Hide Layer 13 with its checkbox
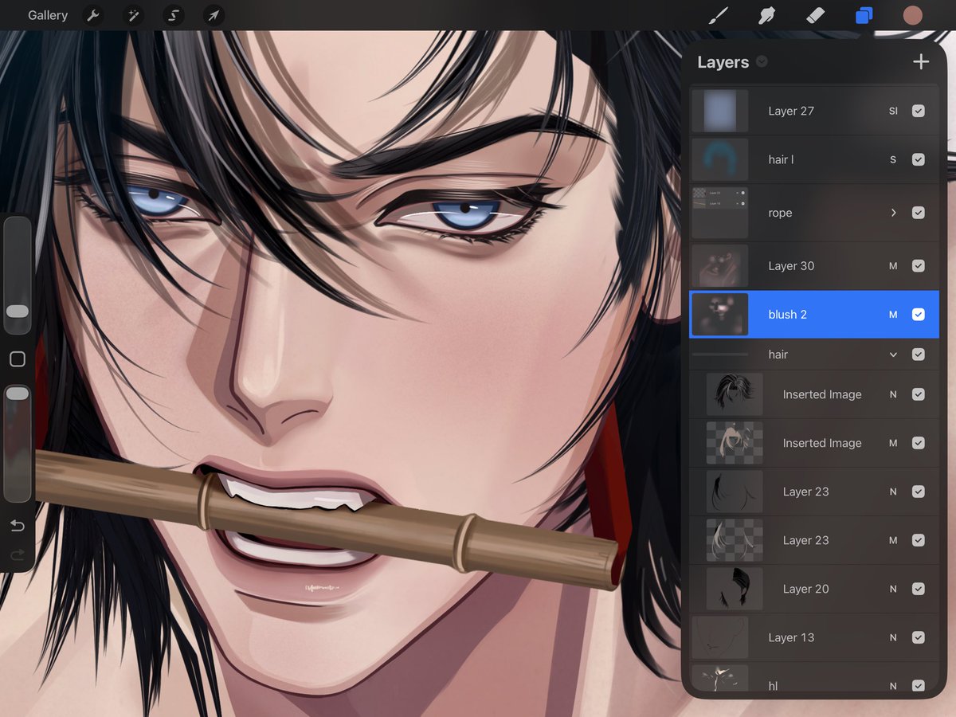This screenshot has width=956, height=717. [x=919, y=637]
